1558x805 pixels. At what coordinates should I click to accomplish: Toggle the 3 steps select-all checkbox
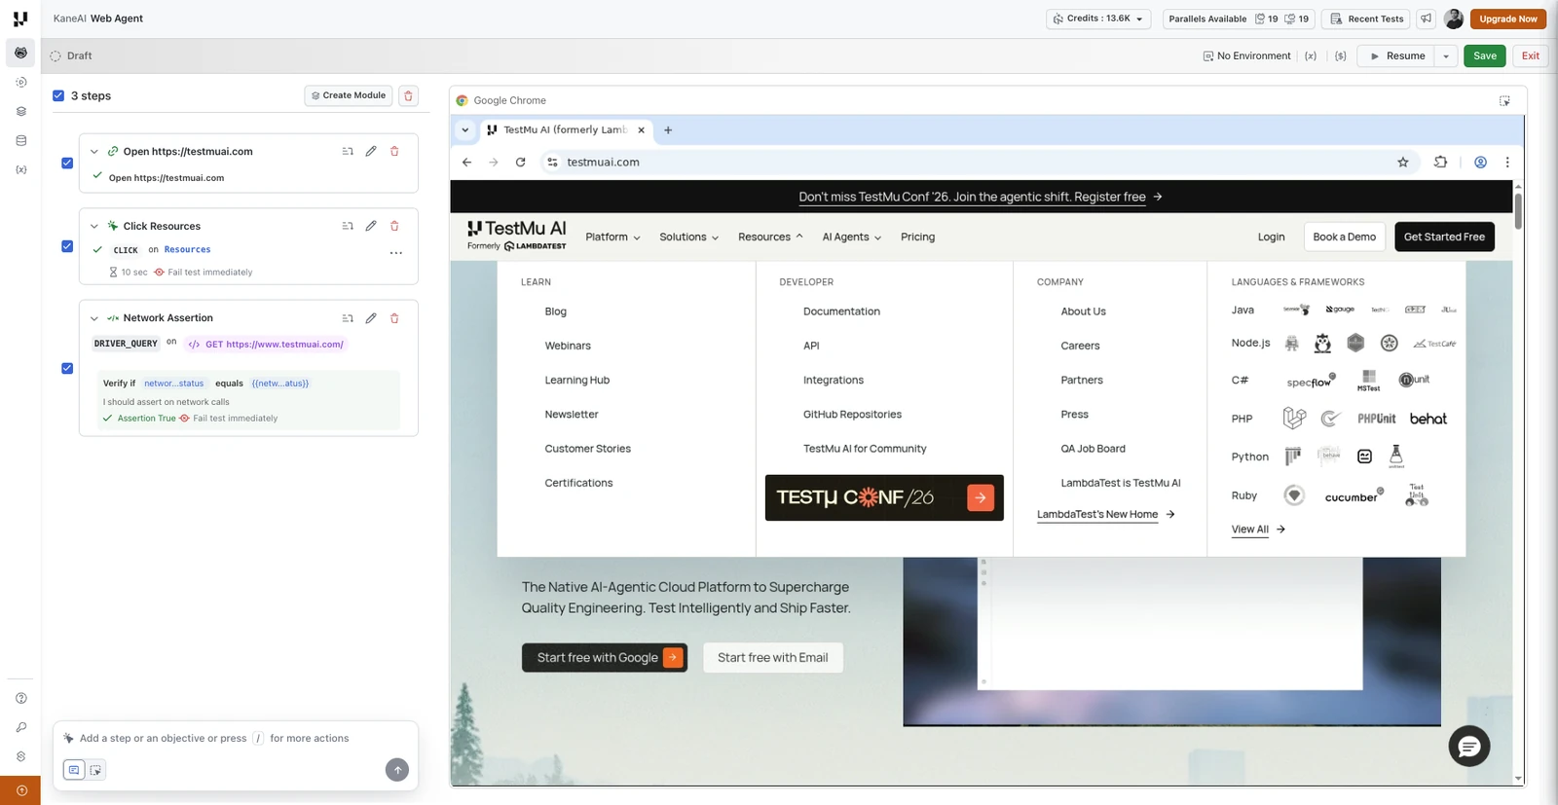(58, 95)
